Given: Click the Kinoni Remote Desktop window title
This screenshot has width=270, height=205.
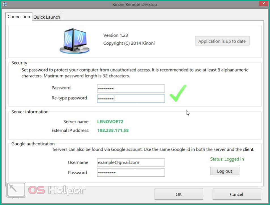Looking at the screenshot, I should point(135,4).
